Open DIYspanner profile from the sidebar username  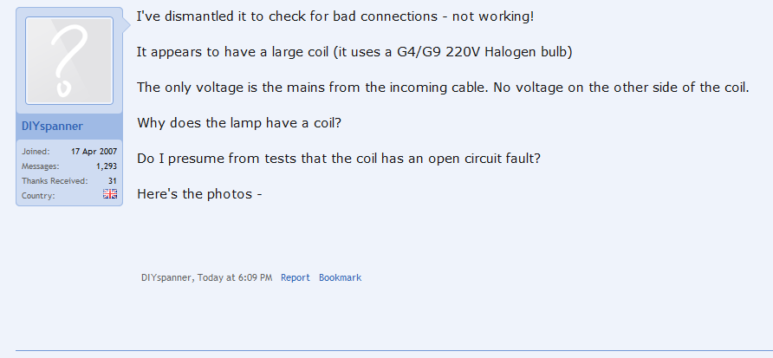[x=53, y=127]
